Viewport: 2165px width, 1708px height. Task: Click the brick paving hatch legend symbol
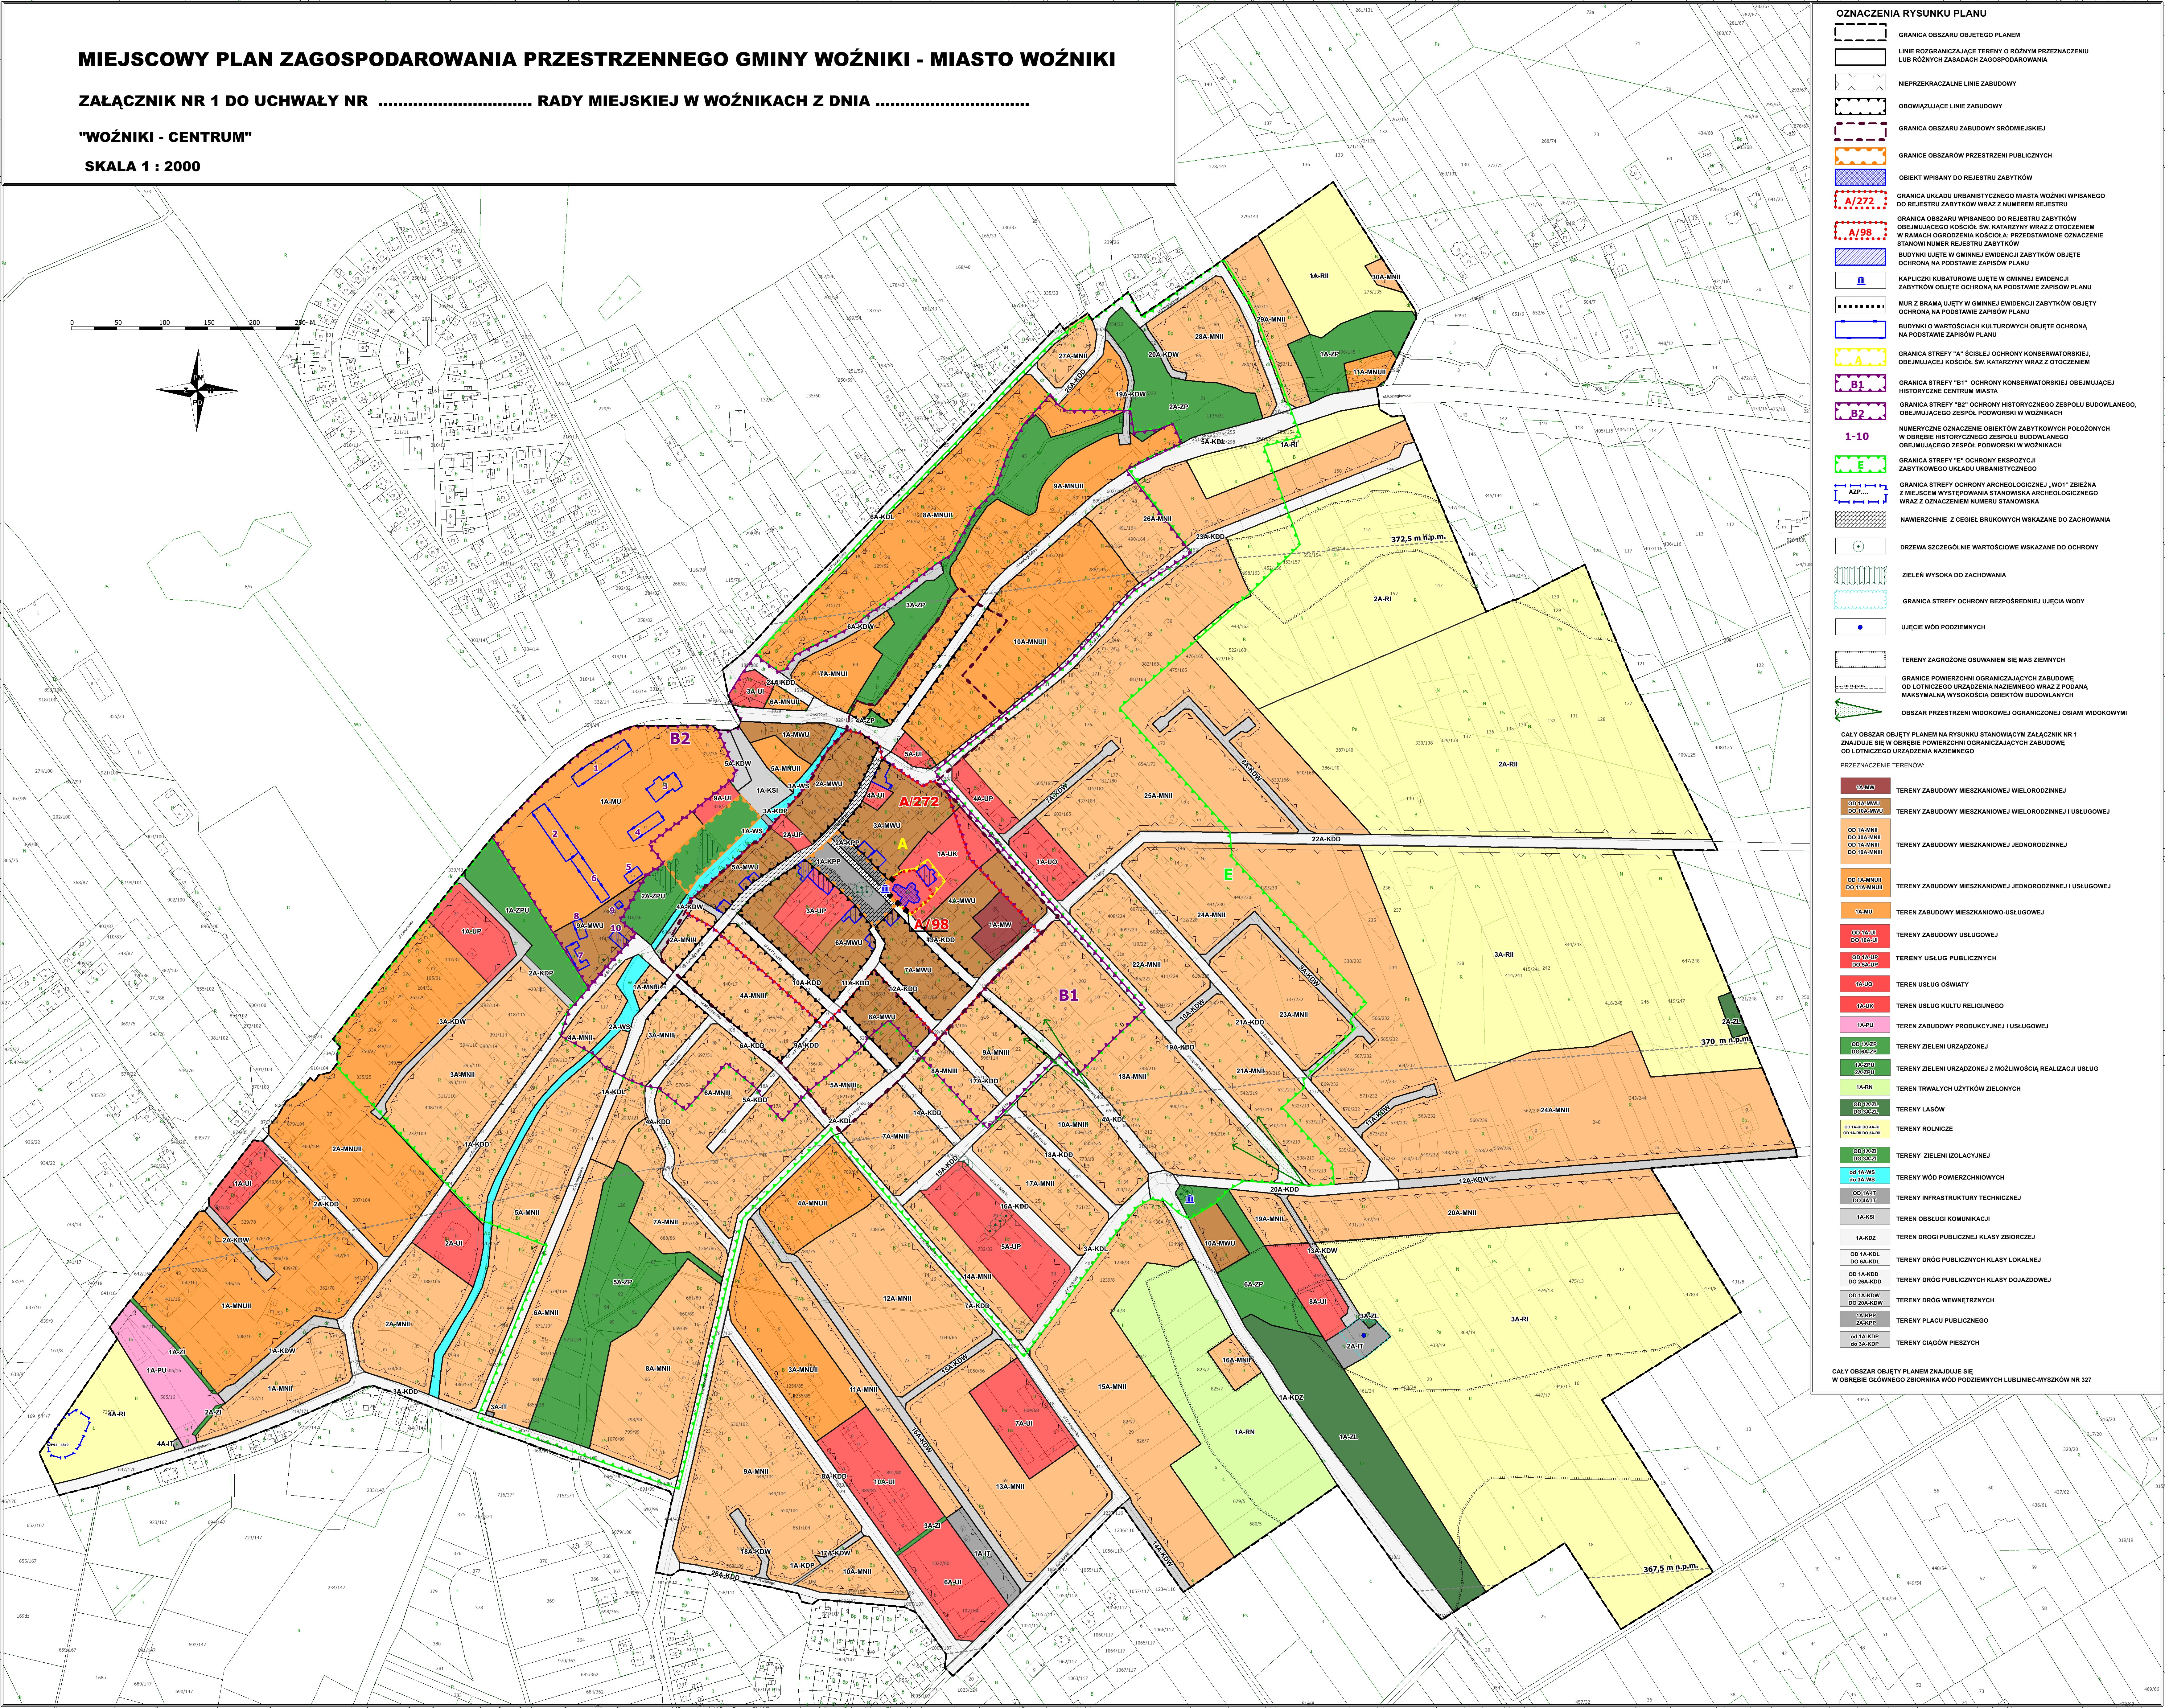(x=1860, y=519)
